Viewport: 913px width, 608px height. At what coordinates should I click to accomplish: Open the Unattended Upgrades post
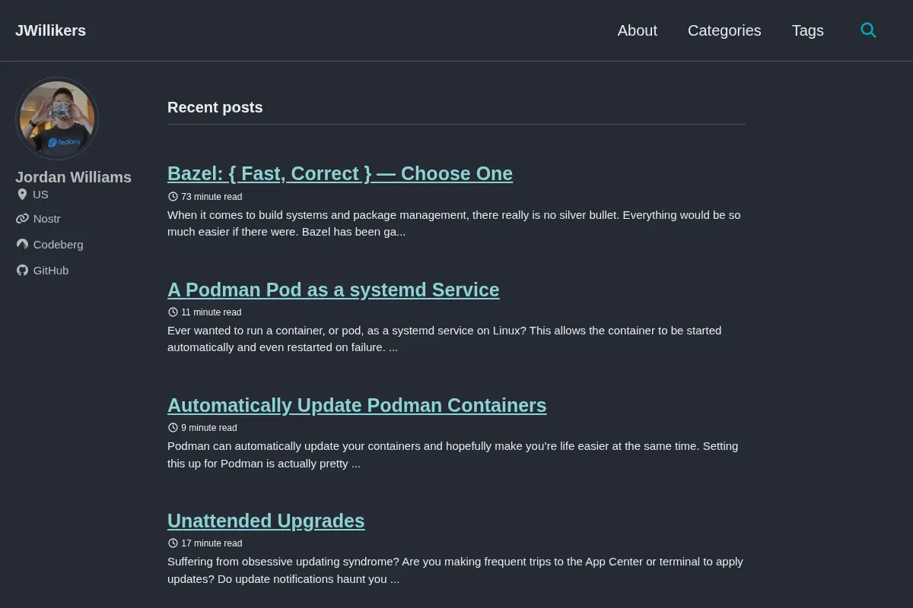(266, 521)
